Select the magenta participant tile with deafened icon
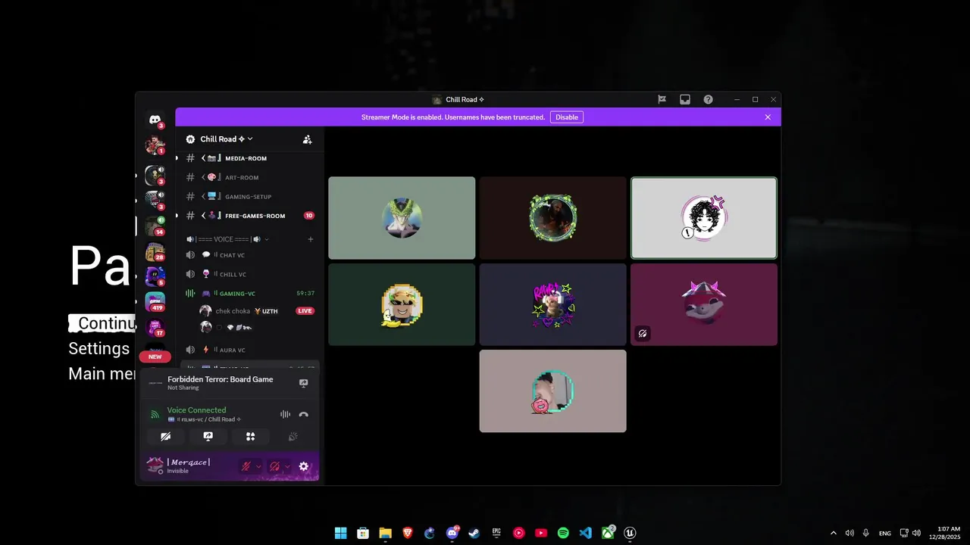This screenshot has width=970, height=545. 704,304
